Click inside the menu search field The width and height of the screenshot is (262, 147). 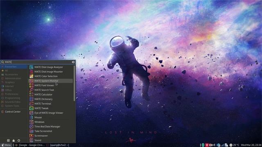click(x=38, y=62)
